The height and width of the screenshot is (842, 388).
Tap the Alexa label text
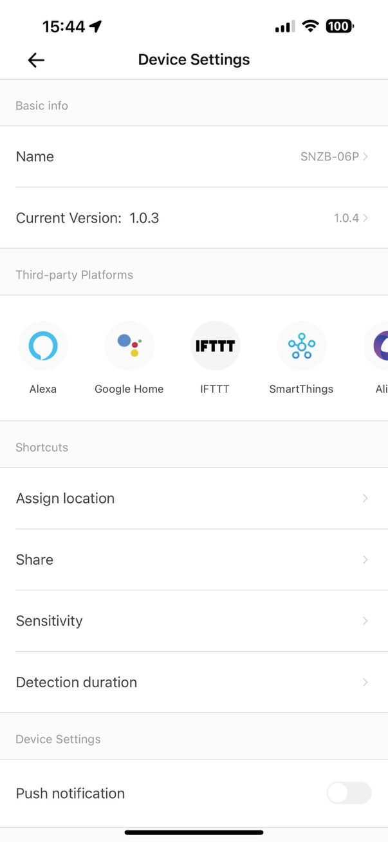(x=43, y=389)
